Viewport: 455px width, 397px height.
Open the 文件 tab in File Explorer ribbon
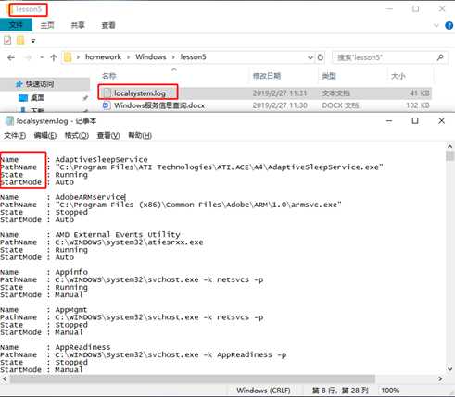(16, 25)
